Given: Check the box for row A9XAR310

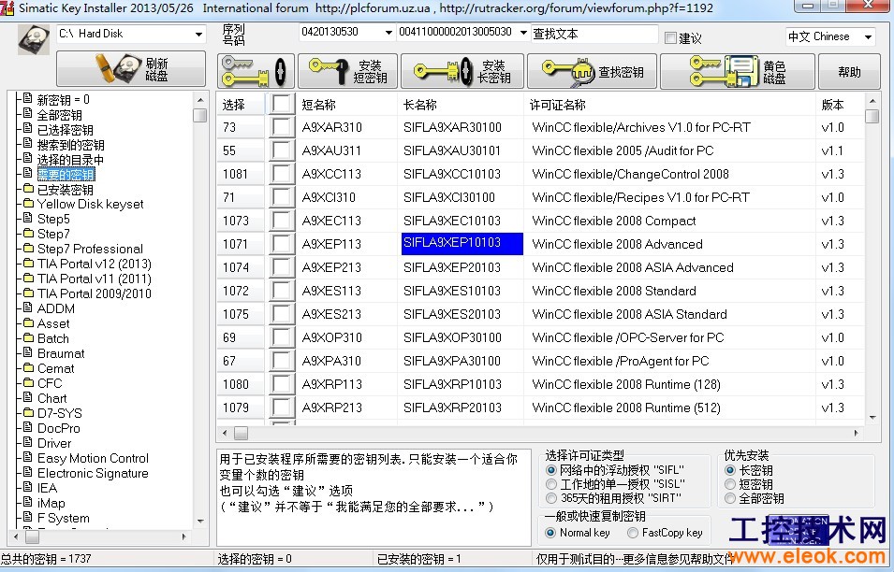Looking at the screenshot, I should (281, 127).
